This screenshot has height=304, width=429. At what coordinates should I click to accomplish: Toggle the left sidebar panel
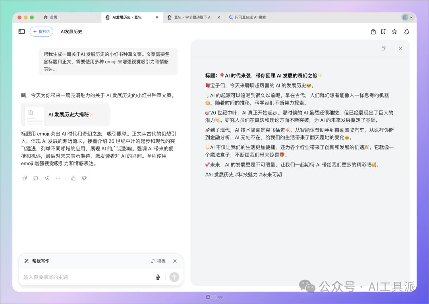pos(22,31)
